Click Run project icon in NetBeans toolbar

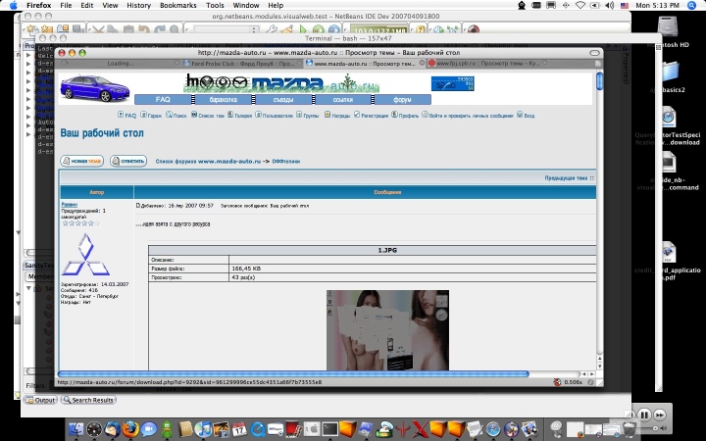click(303, 29)
